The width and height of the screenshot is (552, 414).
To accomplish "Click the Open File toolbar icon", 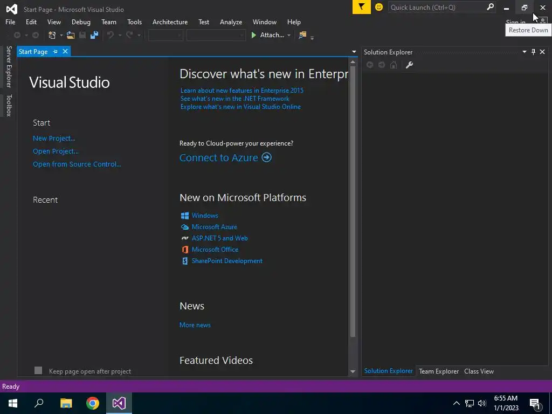I will (x=71, y=35).
